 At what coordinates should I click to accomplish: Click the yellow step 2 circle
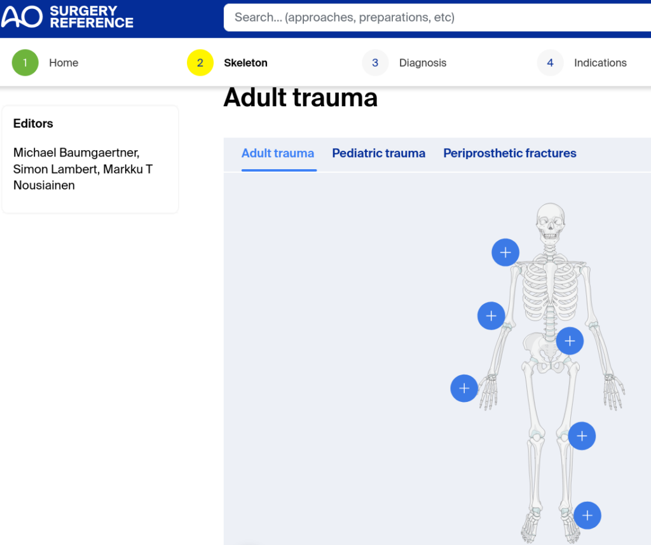[200, 62]
